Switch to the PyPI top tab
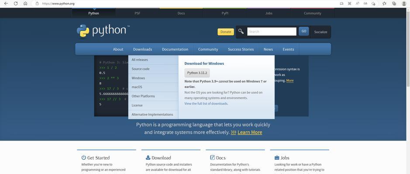This screenshot has height=174, width=410. point(225,13)
